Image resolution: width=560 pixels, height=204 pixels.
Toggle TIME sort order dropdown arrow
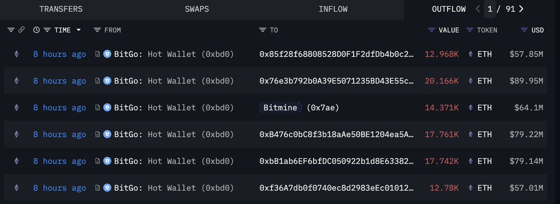[78, 30]
